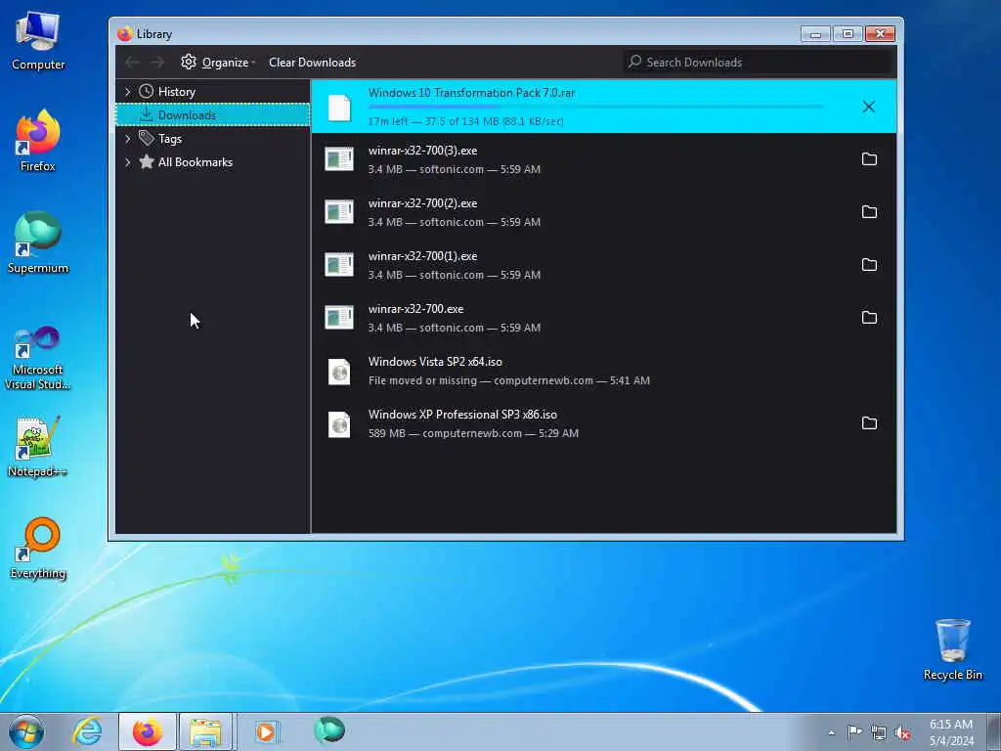Click the network tray icon
This screenshot has height=751, width=1001.
879,733
